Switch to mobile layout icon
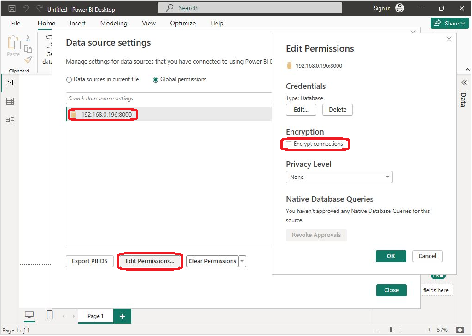This screenshot has height=336, width=472. click(50, 315)
